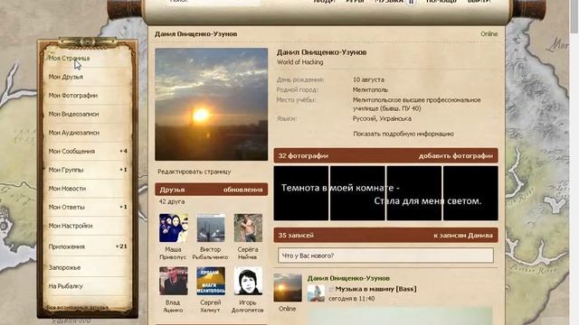
Task: Click the name Влад Яценко
Action: pos(173,306)
